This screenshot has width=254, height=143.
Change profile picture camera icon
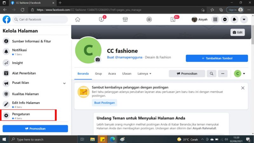click(98, 60)
